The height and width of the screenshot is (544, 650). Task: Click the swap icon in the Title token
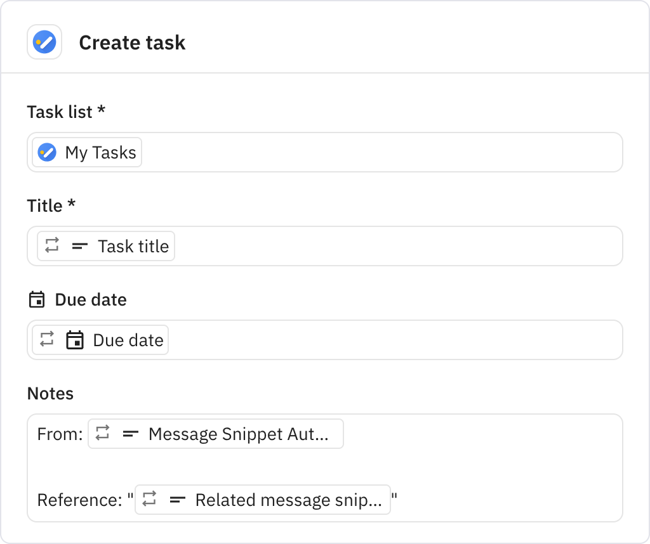pos(53,246)
